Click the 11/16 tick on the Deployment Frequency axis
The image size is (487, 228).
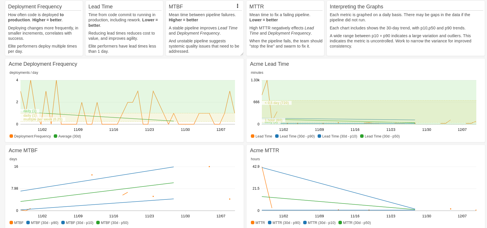[x=114, y=130]
